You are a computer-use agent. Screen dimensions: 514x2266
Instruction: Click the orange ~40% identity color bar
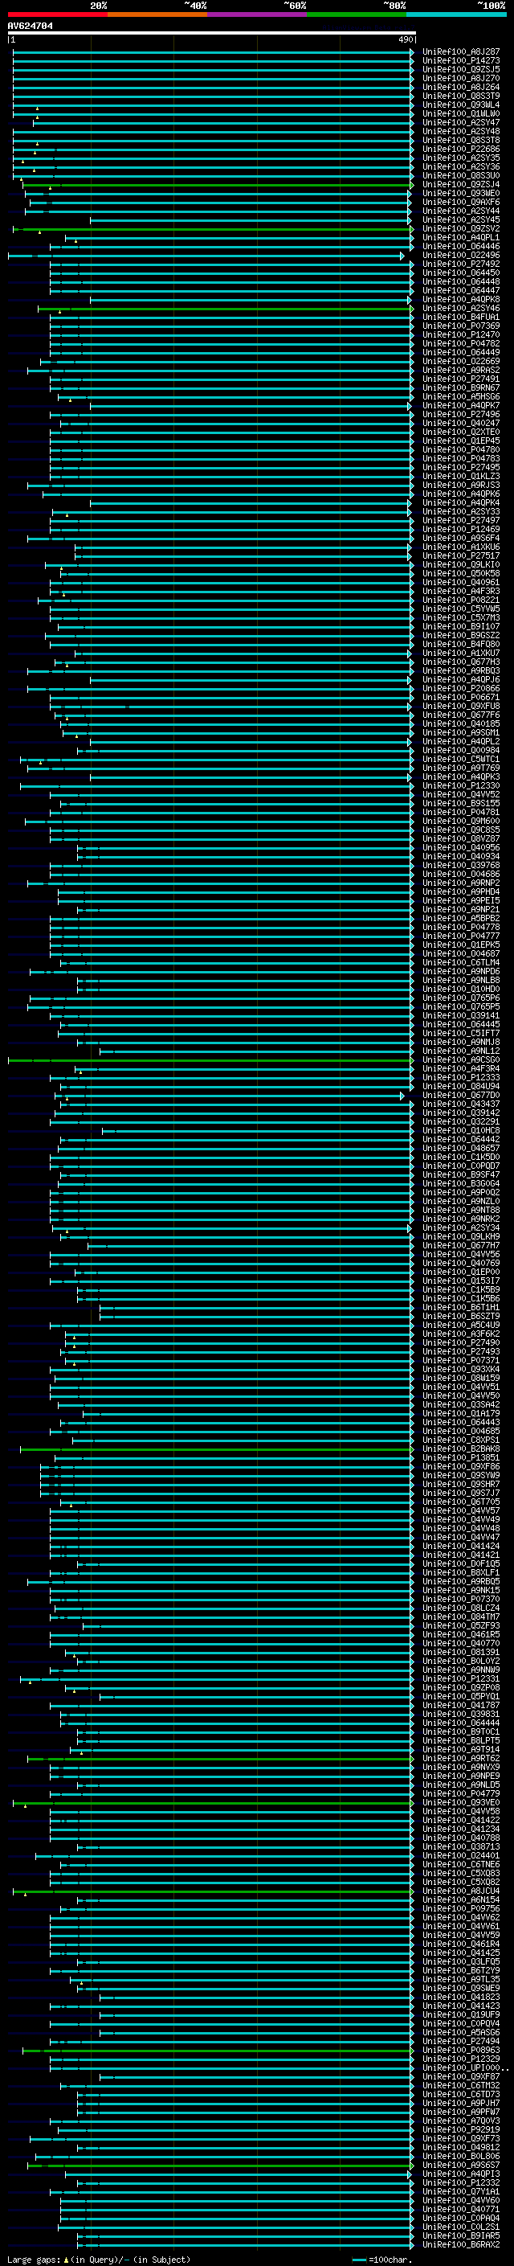pos(157,14)
